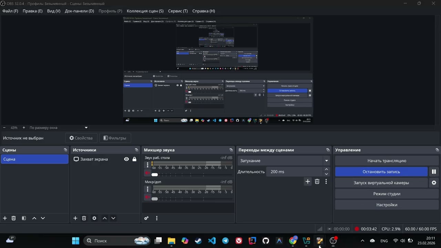
Task: Move the source up in Источники
Action: [x=105, y=218]
